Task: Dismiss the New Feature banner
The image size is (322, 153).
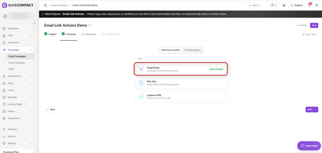Action: [319, 14]
